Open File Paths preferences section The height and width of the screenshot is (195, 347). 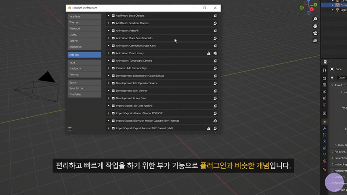[84, 94]
